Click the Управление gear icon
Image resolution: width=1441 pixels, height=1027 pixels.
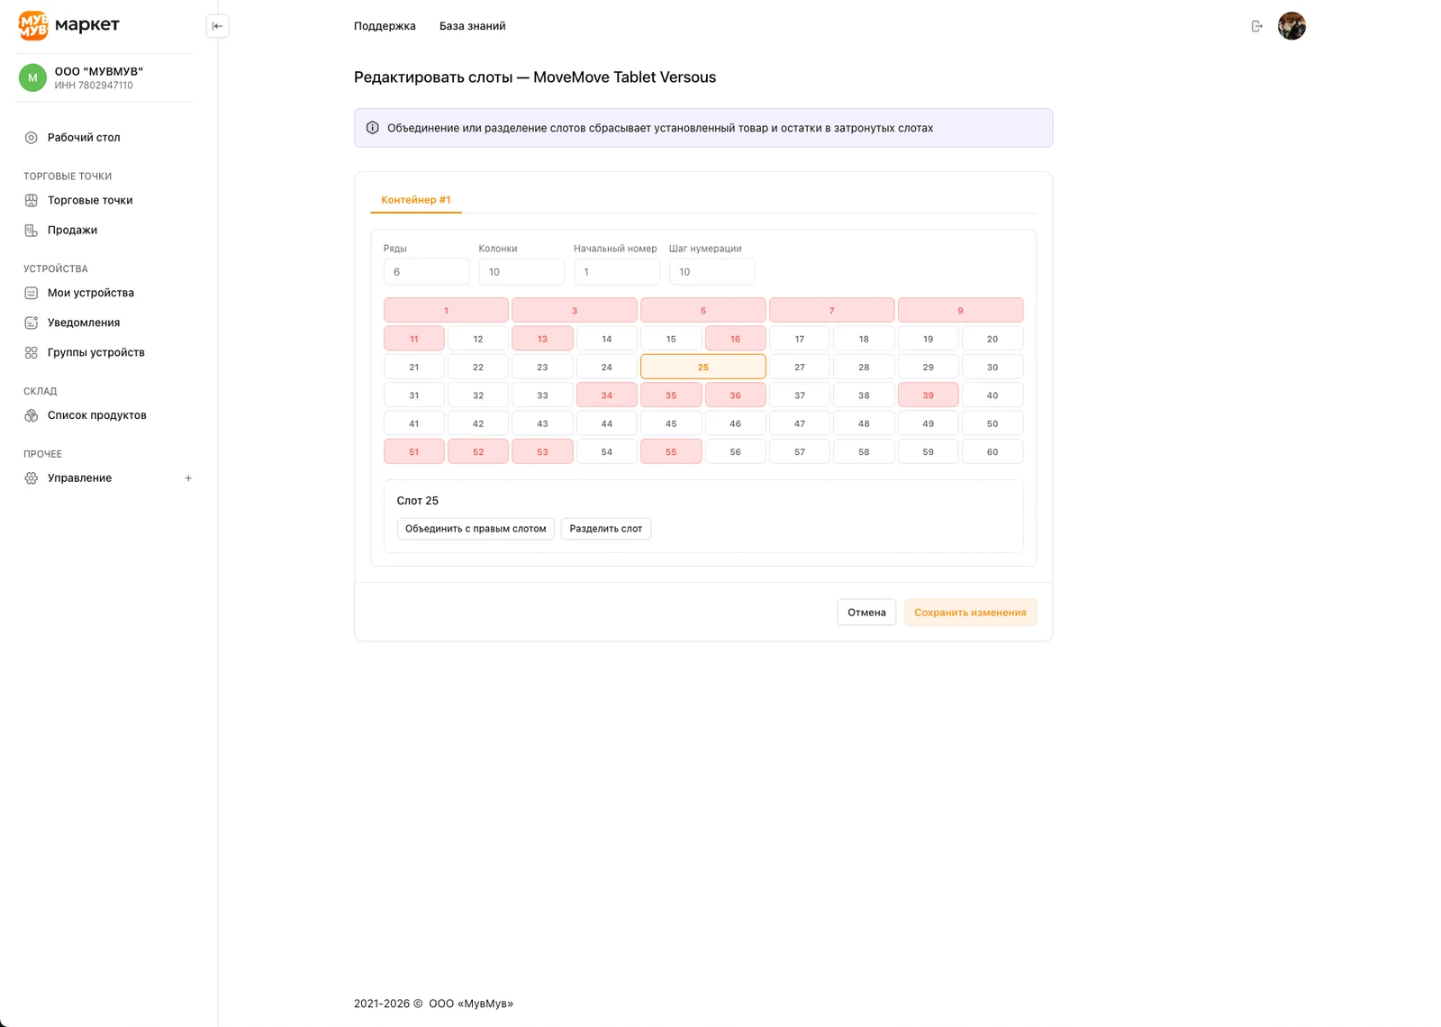[x=32, y=478]
